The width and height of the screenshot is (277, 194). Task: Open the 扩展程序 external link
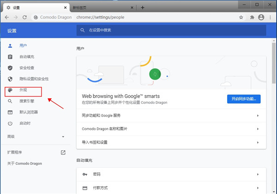click(63, 152)
